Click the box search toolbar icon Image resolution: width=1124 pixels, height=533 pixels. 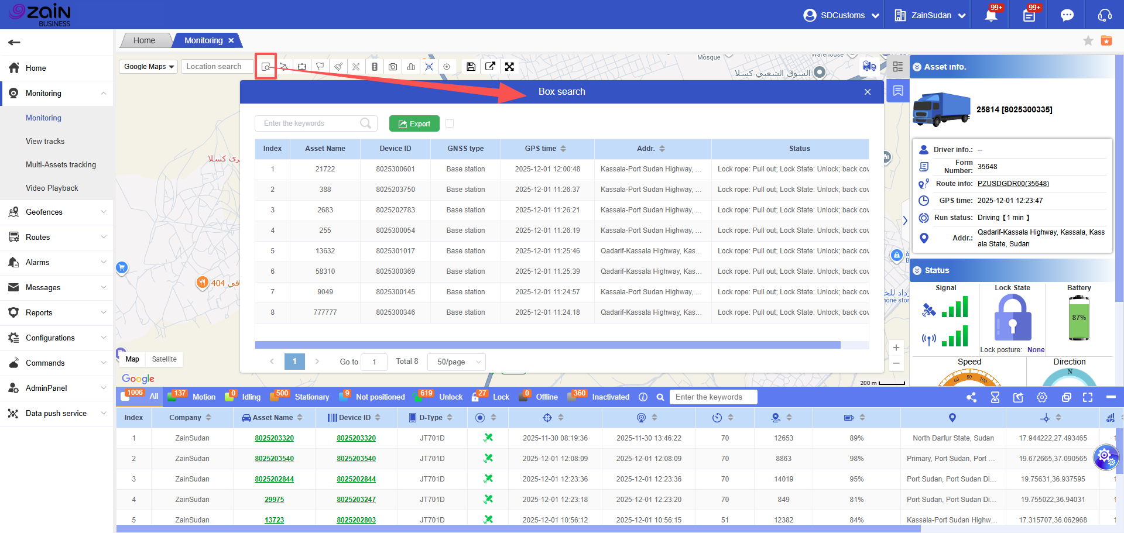coord(266,67)
